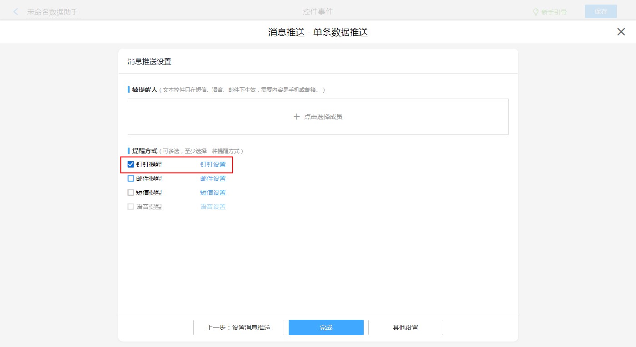Open the 钉钉设置 link
636x347 pixels.
point(213,164)
